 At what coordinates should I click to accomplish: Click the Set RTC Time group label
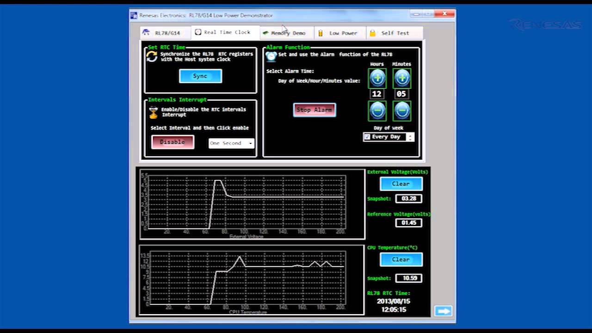(x=166, y=47)
